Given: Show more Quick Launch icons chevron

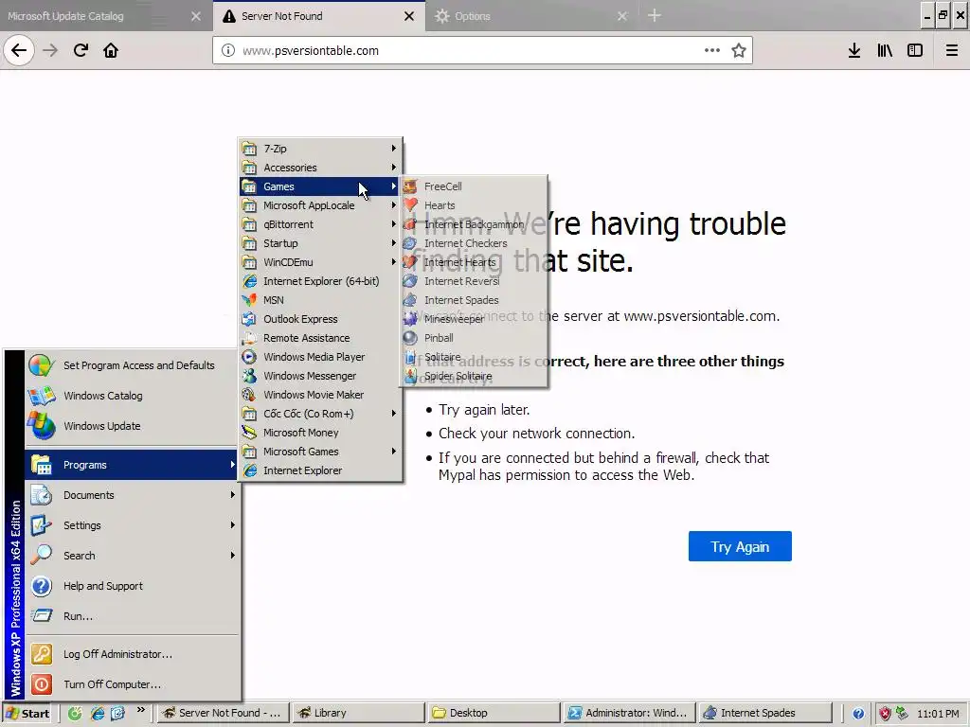Looking at the screenshot, I should coord(141,710).
